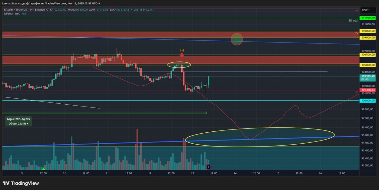Click the МАКС 103 400,00 high value
This screenshot has height=190, width=379.
(x=77, y=10)
